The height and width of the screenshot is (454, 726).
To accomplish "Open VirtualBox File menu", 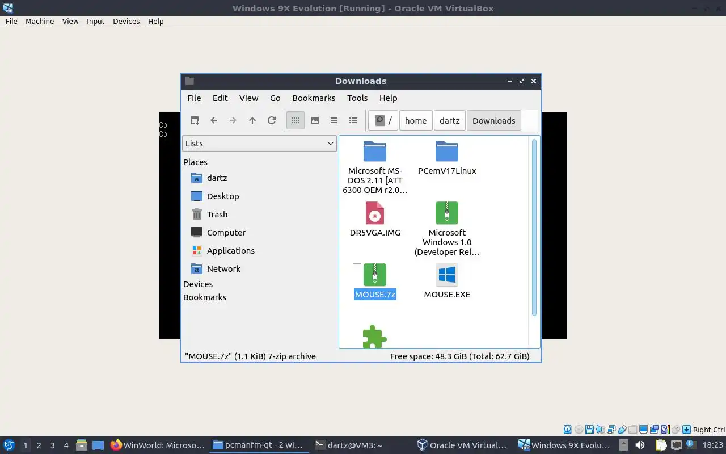I will (11, 21).
